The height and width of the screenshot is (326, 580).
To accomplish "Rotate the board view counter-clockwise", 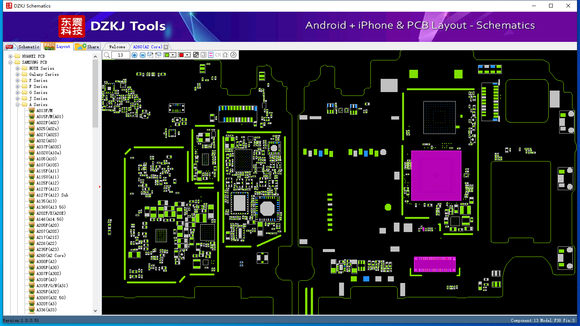I will click(x=158, y=55).
